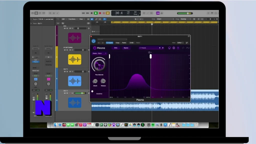Open the pointer tool menu
256x144 pixels.
[136, 19]
